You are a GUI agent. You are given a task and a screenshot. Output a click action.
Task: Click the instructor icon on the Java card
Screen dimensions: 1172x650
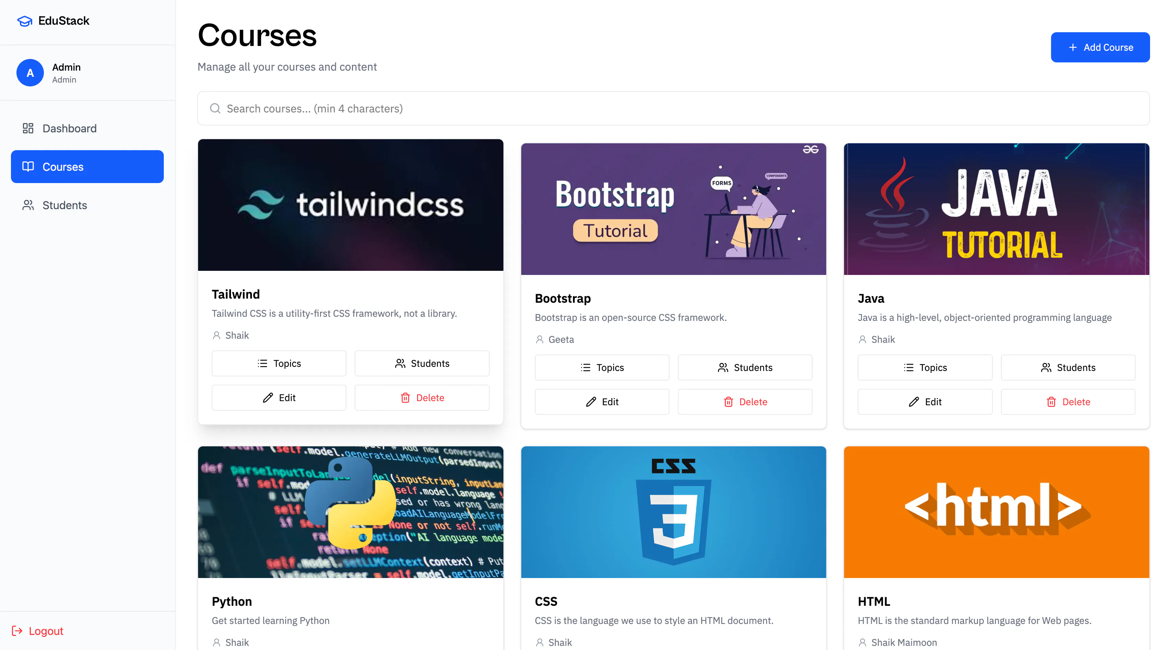coord(863,339)
